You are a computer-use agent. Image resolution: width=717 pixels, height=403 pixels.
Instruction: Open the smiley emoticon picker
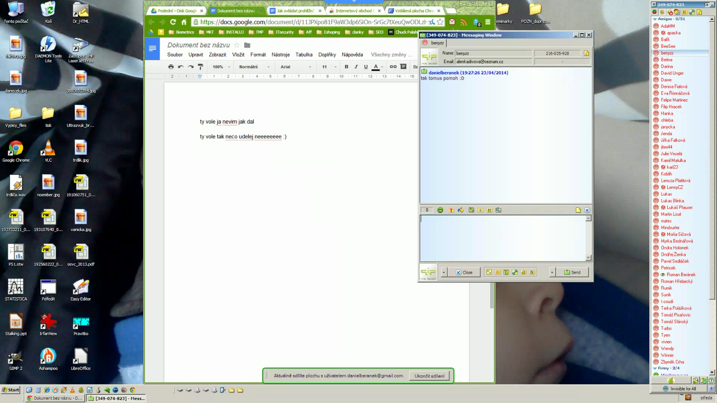(x=440, y=210)
